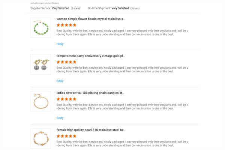
Task: Open 'temperament party anniversary vintage gold' title
Action: point(91,56)
